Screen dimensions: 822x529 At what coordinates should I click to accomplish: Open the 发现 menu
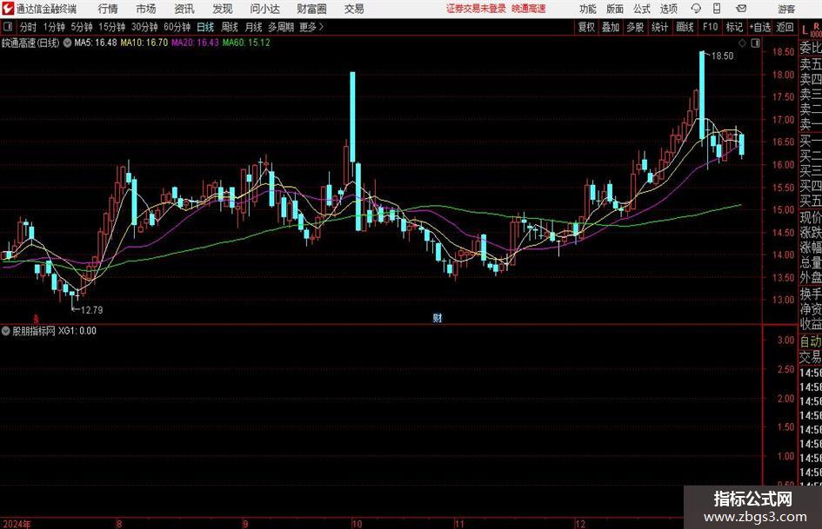[x=223, y=9]
